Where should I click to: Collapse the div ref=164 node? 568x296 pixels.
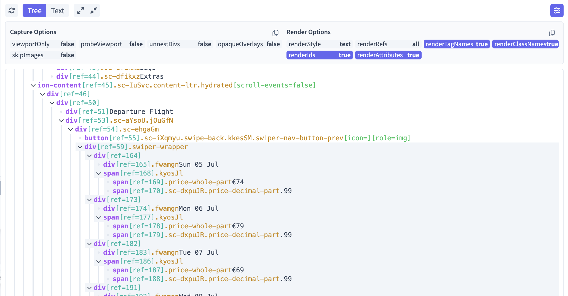(89, 156)
